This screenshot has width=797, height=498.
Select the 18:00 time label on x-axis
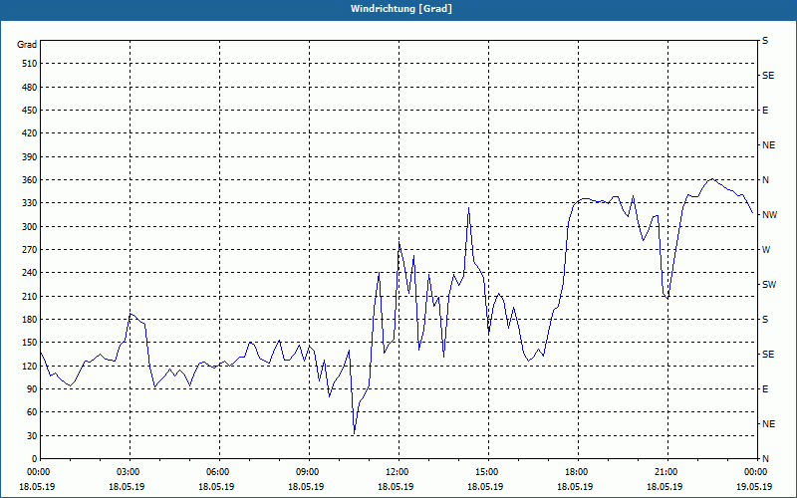click(x=578, y=472)
